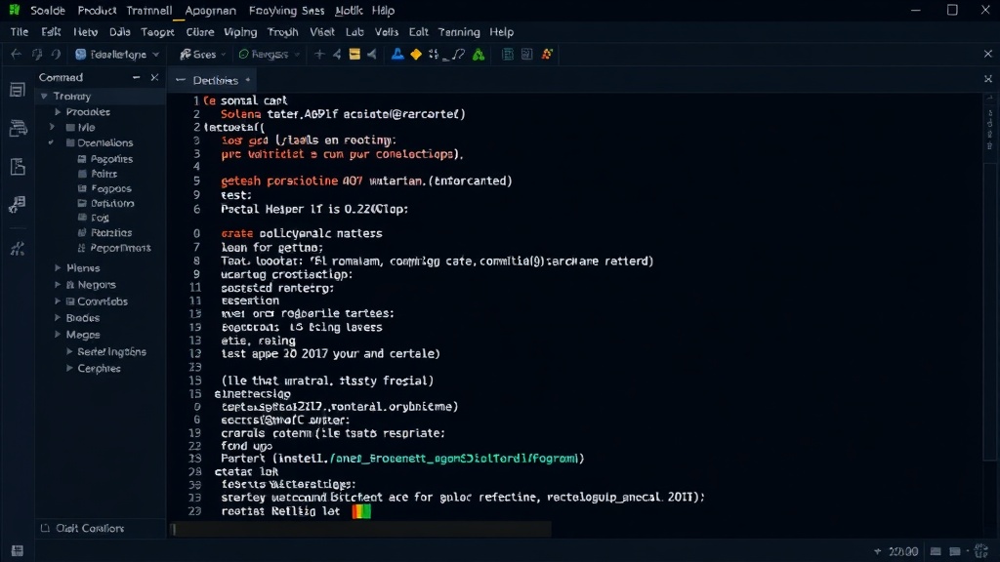Select the 'Dofulorn' file in tree
Screen dimensions: 1000x562
click(105, 203)
